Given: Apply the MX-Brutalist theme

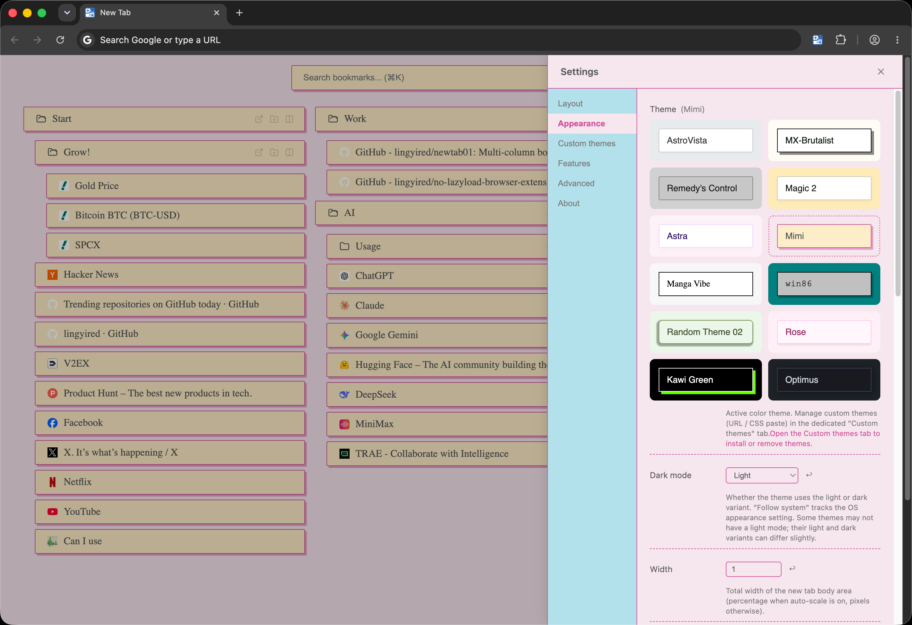Looking at the screenshot, I should [x=824, y=141].
